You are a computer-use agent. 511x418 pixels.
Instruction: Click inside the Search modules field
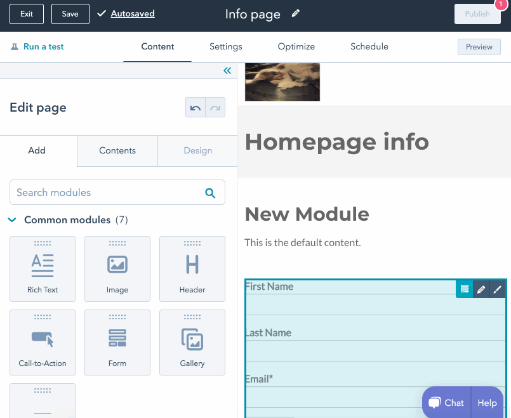(102, 192)
